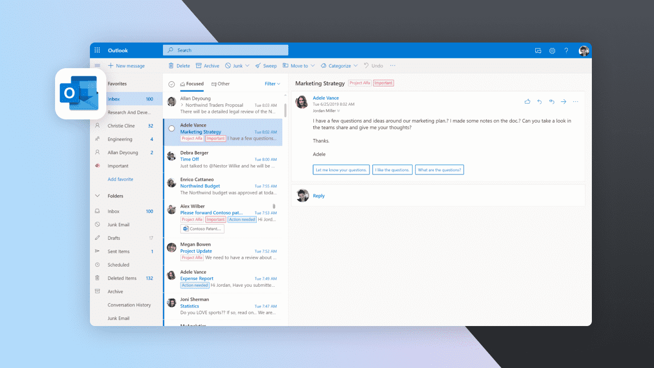Open Settings via the gear icon

coord(552,51)
